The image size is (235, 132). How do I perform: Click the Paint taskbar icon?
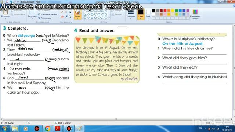(79, 129)
